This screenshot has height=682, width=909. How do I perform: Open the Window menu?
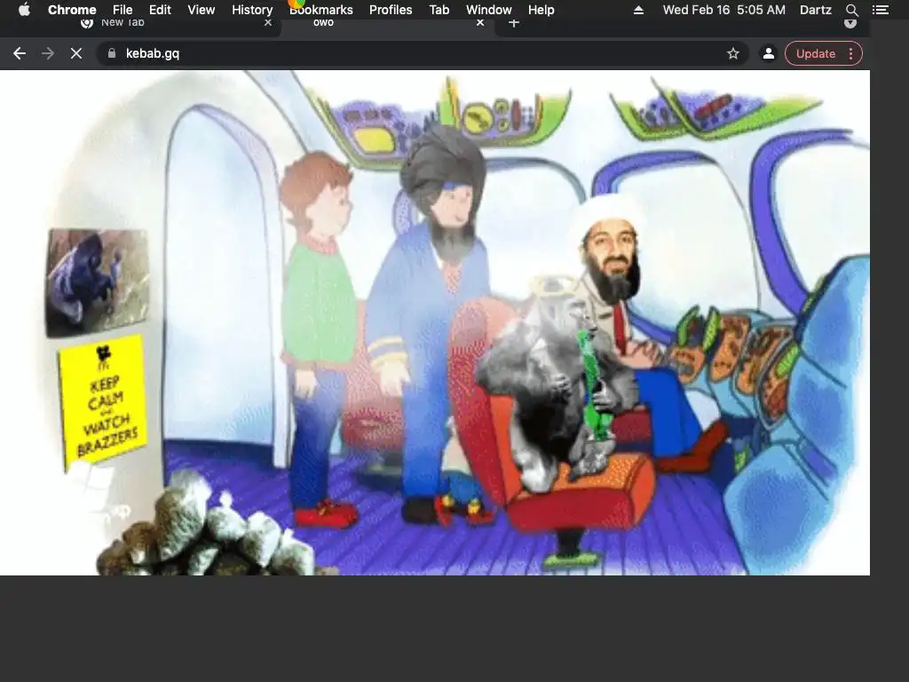(489, 10)
